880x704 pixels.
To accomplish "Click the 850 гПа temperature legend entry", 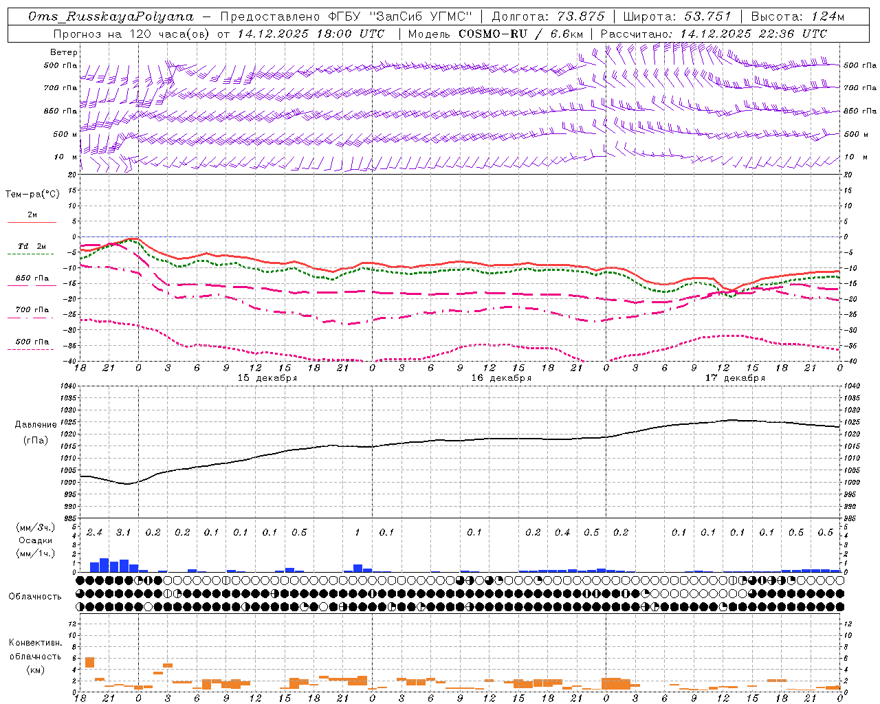I will (x=32, y=278).
